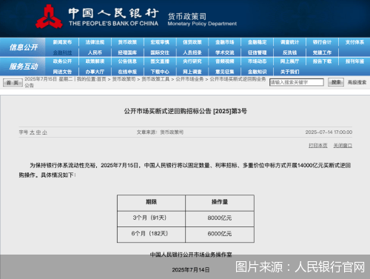
Task: Click the People's Bank of China logo emblem
Action: (x=49, y=17)
